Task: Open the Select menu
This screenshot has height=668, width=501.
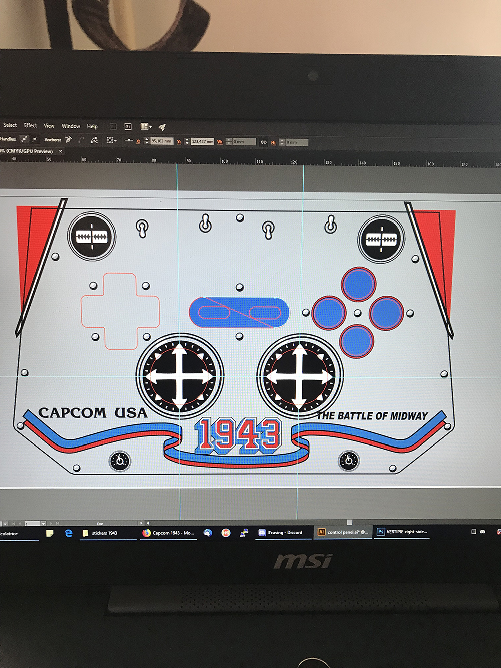Action: pos(10,125)
